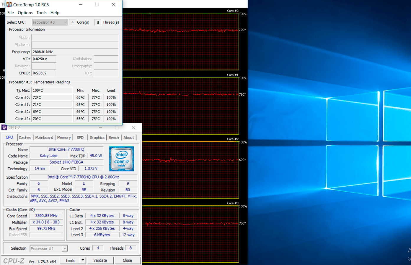
Task: Go to the About tab in CPU-Z
Action: click(129, 138)
